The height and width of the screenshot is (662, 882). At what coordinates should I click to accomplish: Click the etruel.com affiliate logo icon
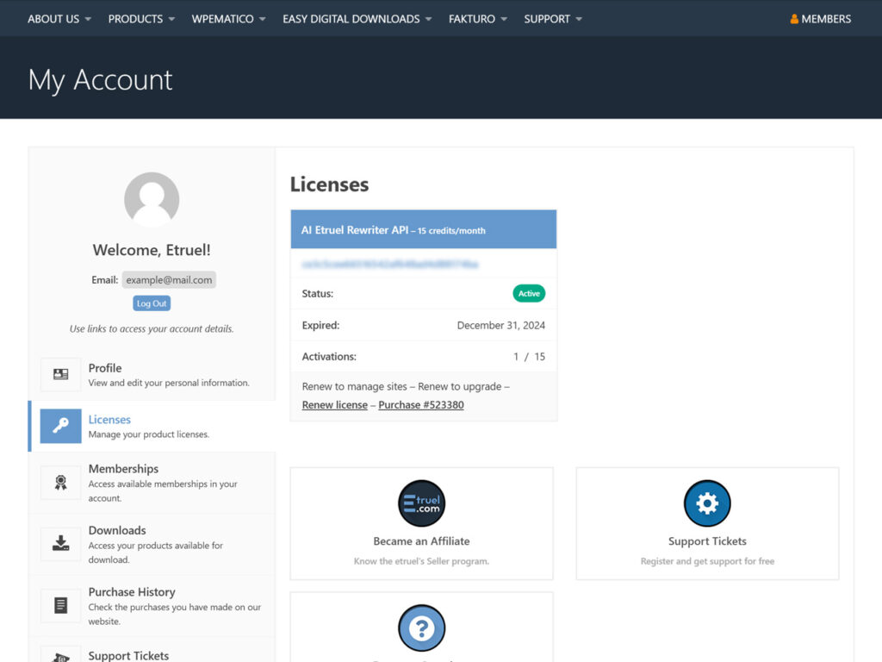coord(421,503)
